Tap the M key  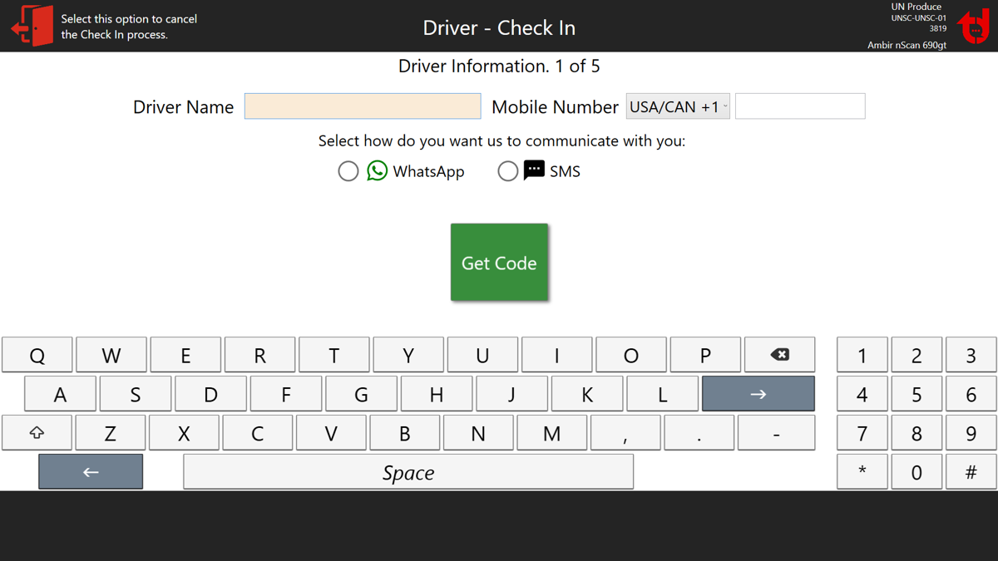(x=552, y=433)
